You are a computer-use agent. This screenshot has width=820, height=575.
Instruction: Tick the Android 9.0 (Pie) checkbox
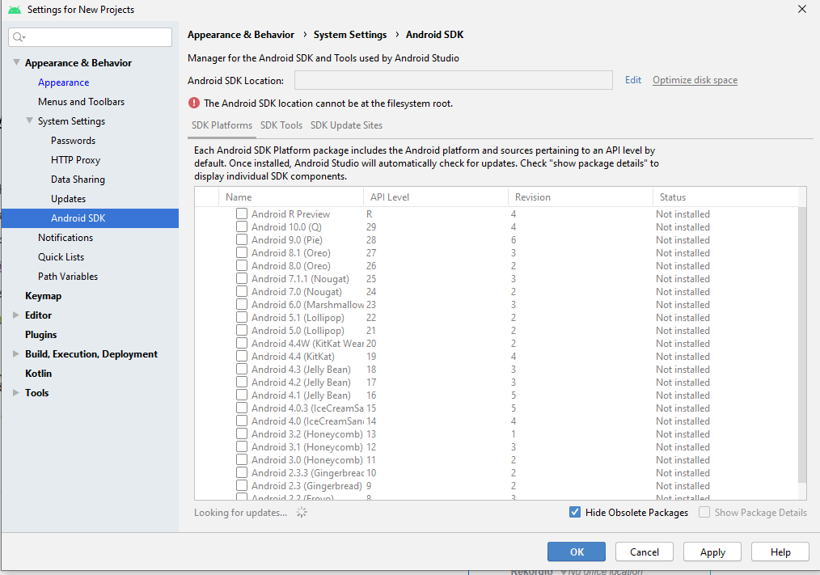click(242, 239)
